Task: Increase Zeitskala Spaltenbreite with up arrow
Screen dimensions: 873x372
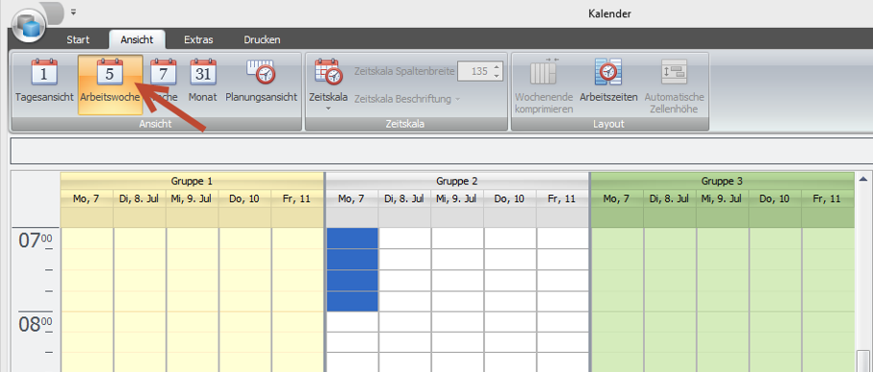Action: (x=497, y=67)
